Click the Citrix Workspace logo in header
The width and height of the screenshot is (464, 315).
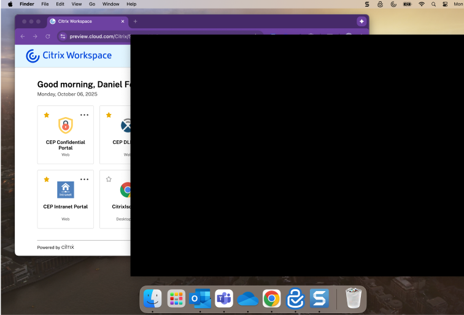point(69,56)
